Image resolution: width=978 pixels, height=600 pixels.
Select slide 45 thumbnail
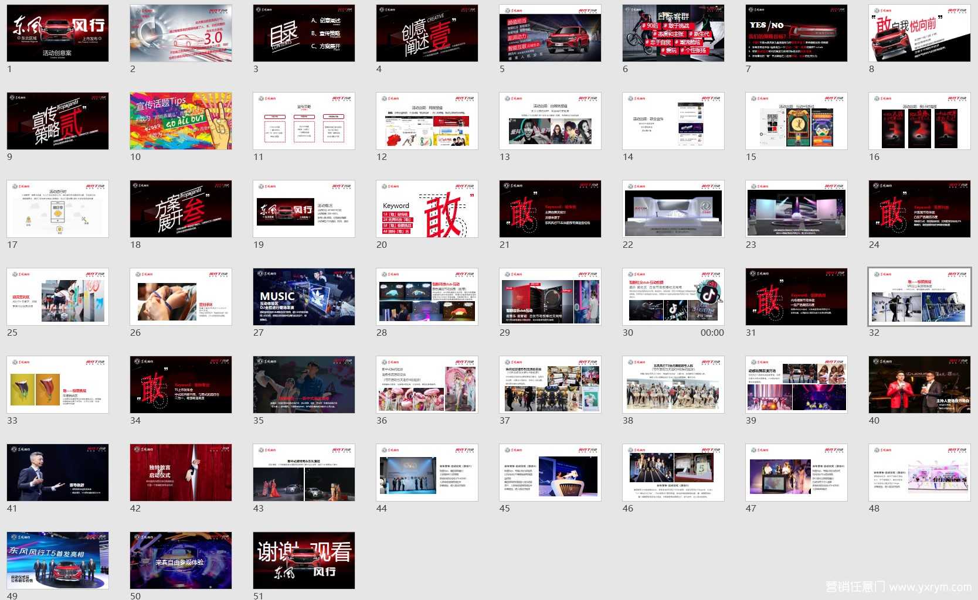tap(550, 472)
